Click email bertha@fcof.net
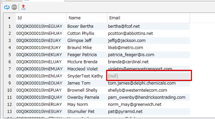Viewport: 215px width, 119px height. pyautogui.click(x=124, y=26)
